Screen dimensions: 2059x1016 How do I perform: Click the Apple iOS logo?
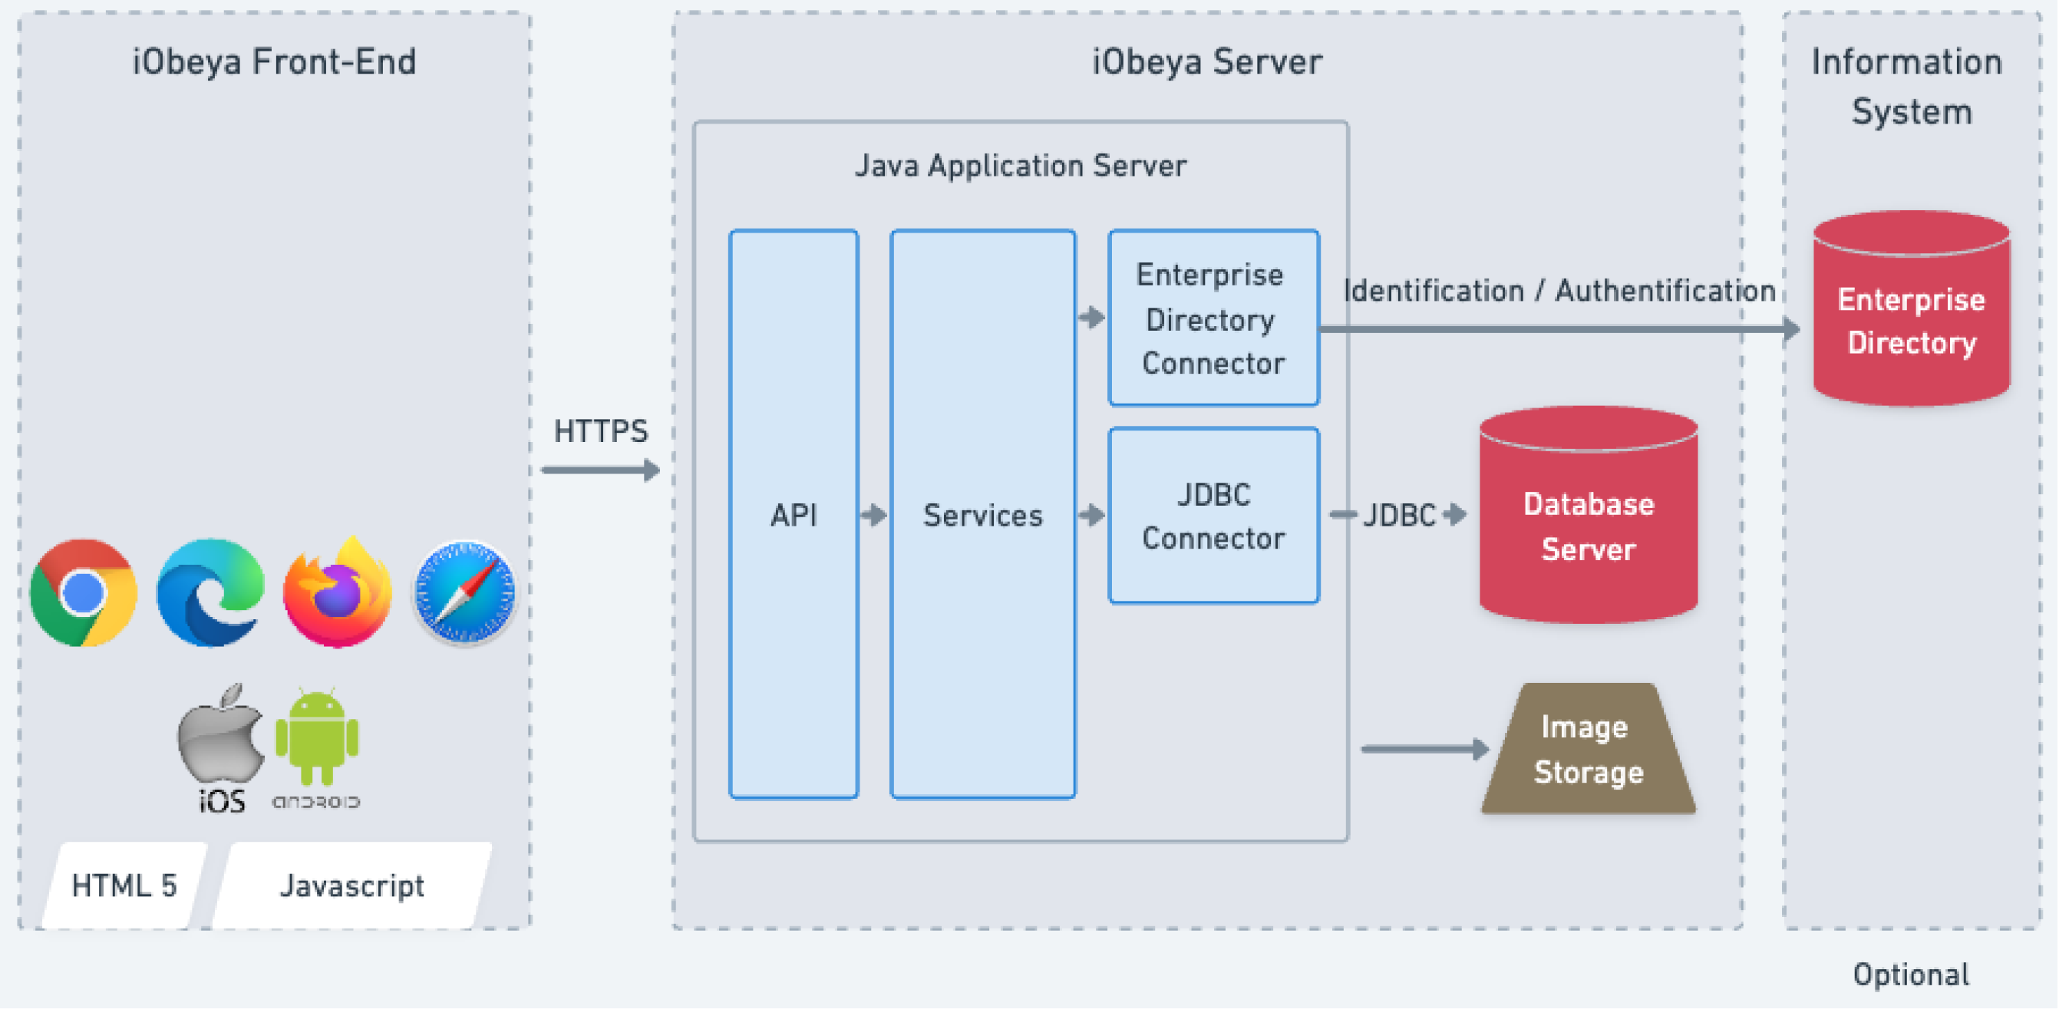(220, 748)
